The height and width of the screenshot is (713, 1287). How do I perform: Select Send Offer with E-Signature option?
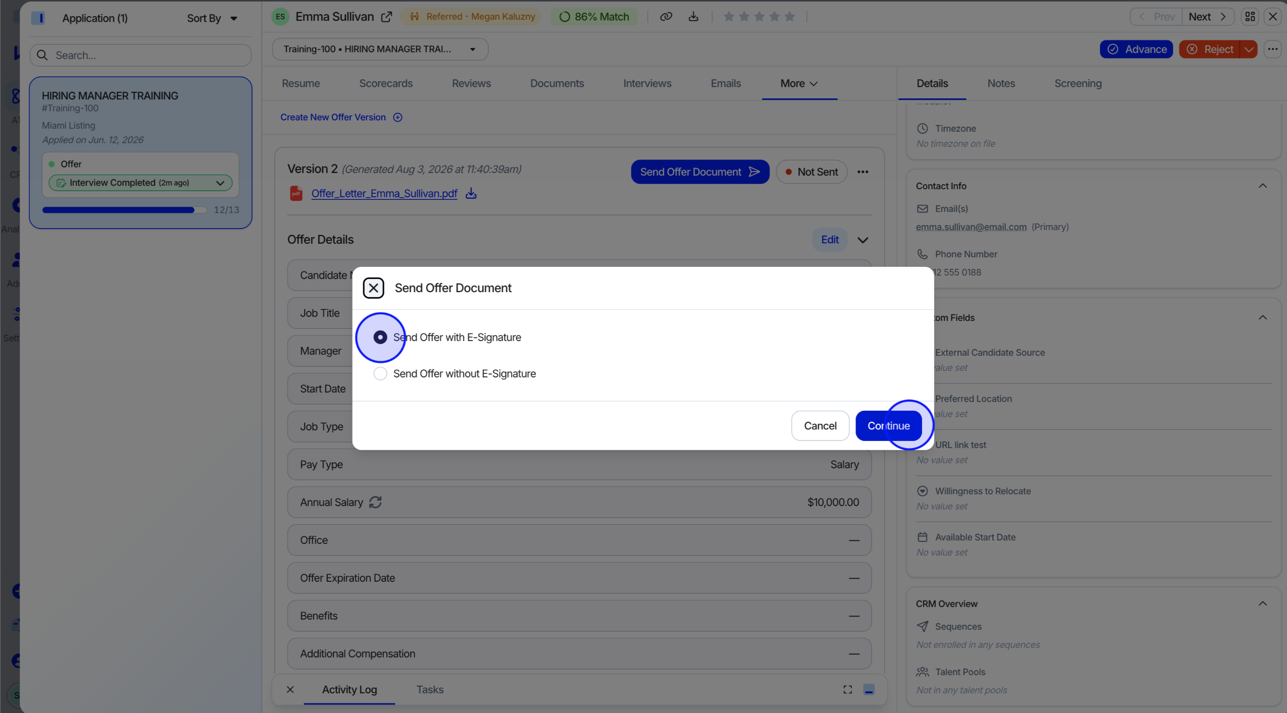(380, 337)
